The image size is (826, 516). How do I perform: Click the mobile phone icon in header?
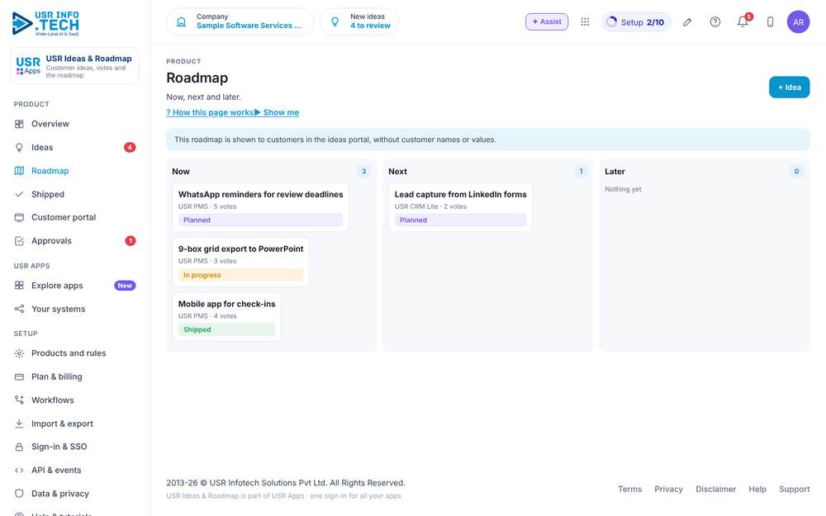point(770,21)
